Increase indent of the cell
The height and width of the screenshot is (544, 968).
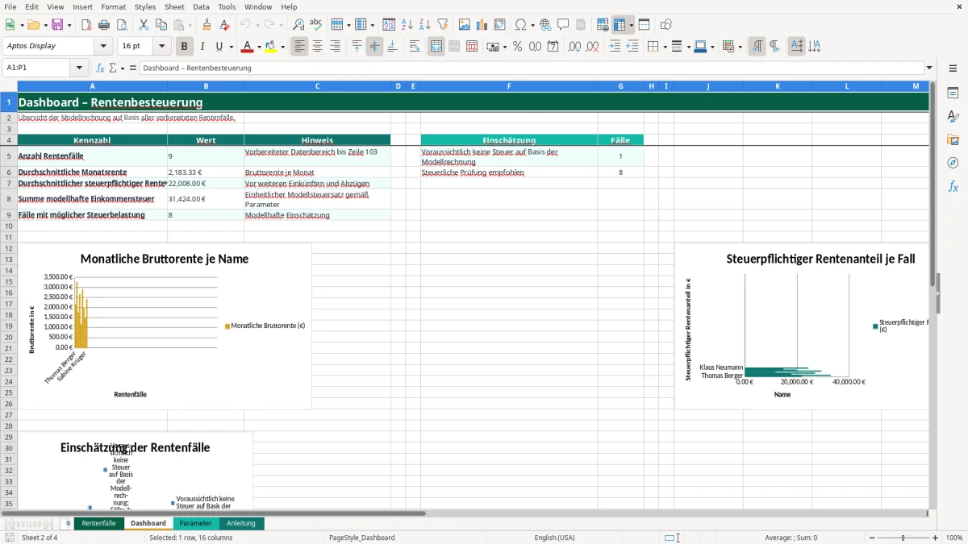615,47
